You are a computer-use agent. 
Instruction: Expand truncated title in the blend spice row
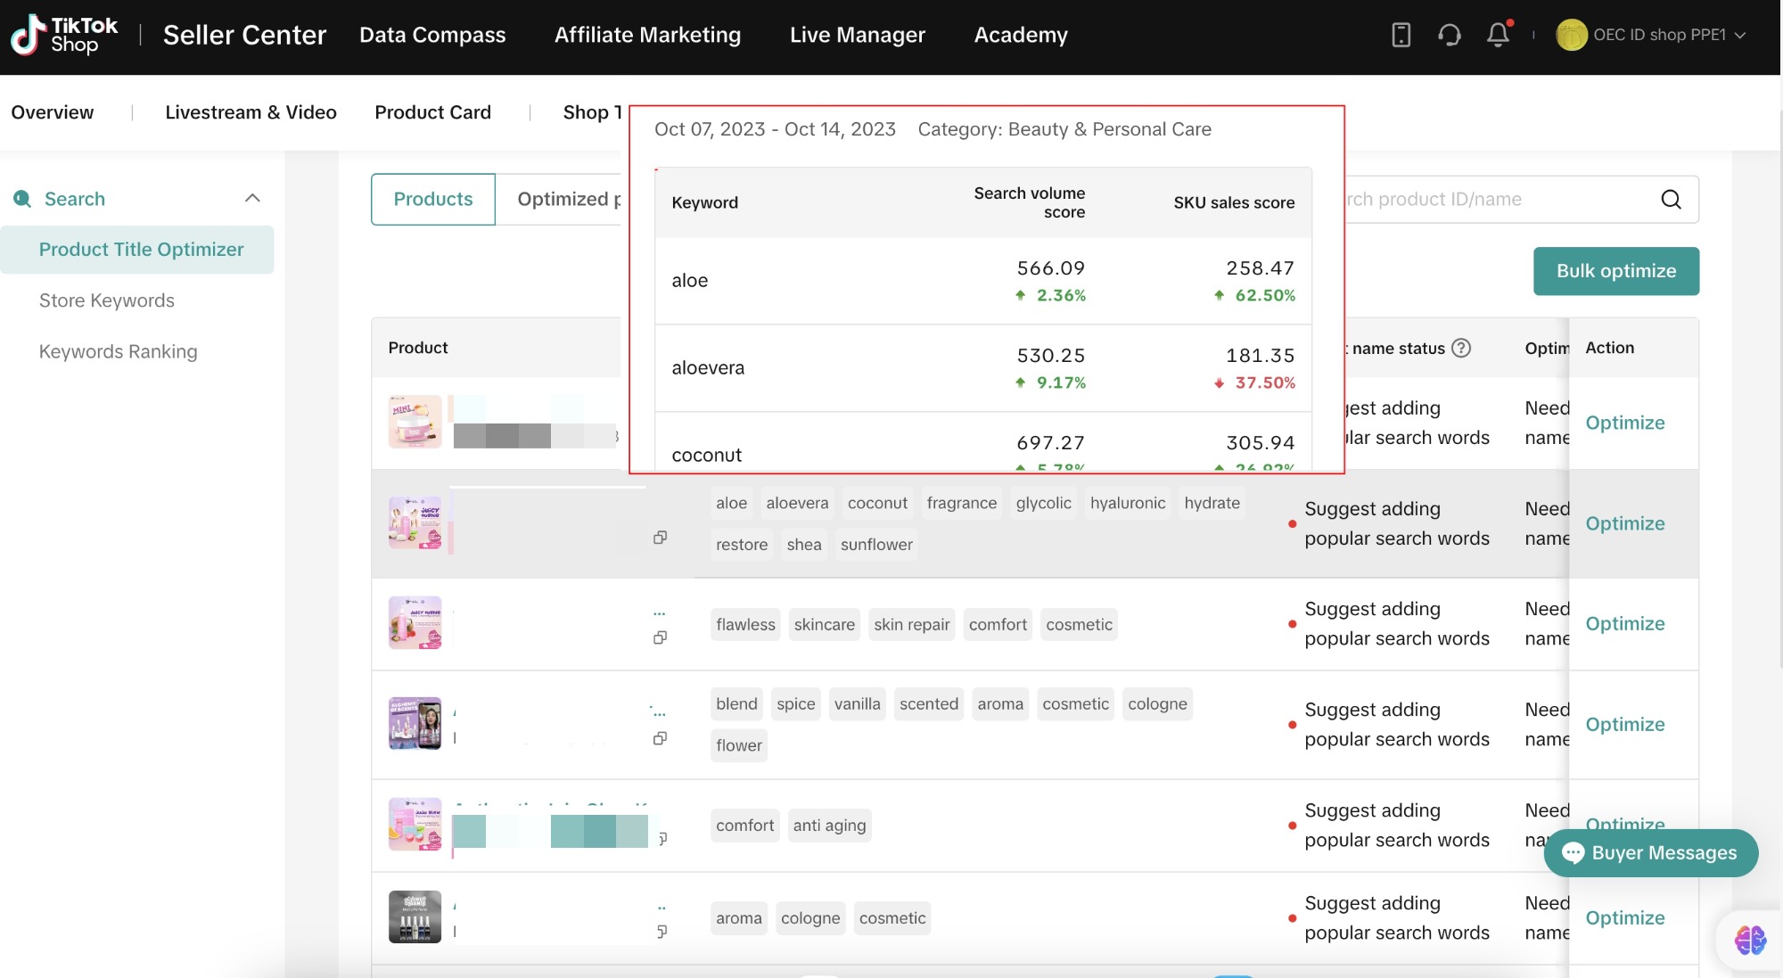[x=659, y=711]
